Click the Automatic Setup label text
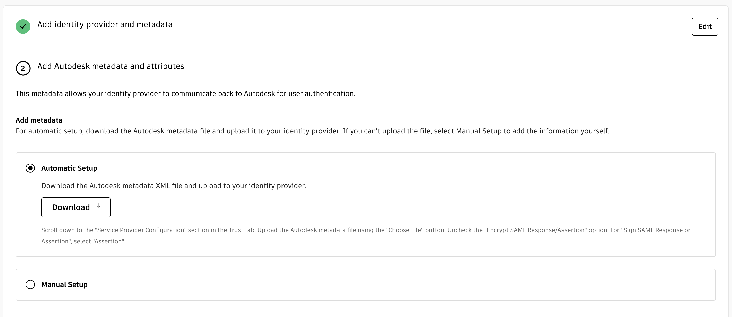 69,168
